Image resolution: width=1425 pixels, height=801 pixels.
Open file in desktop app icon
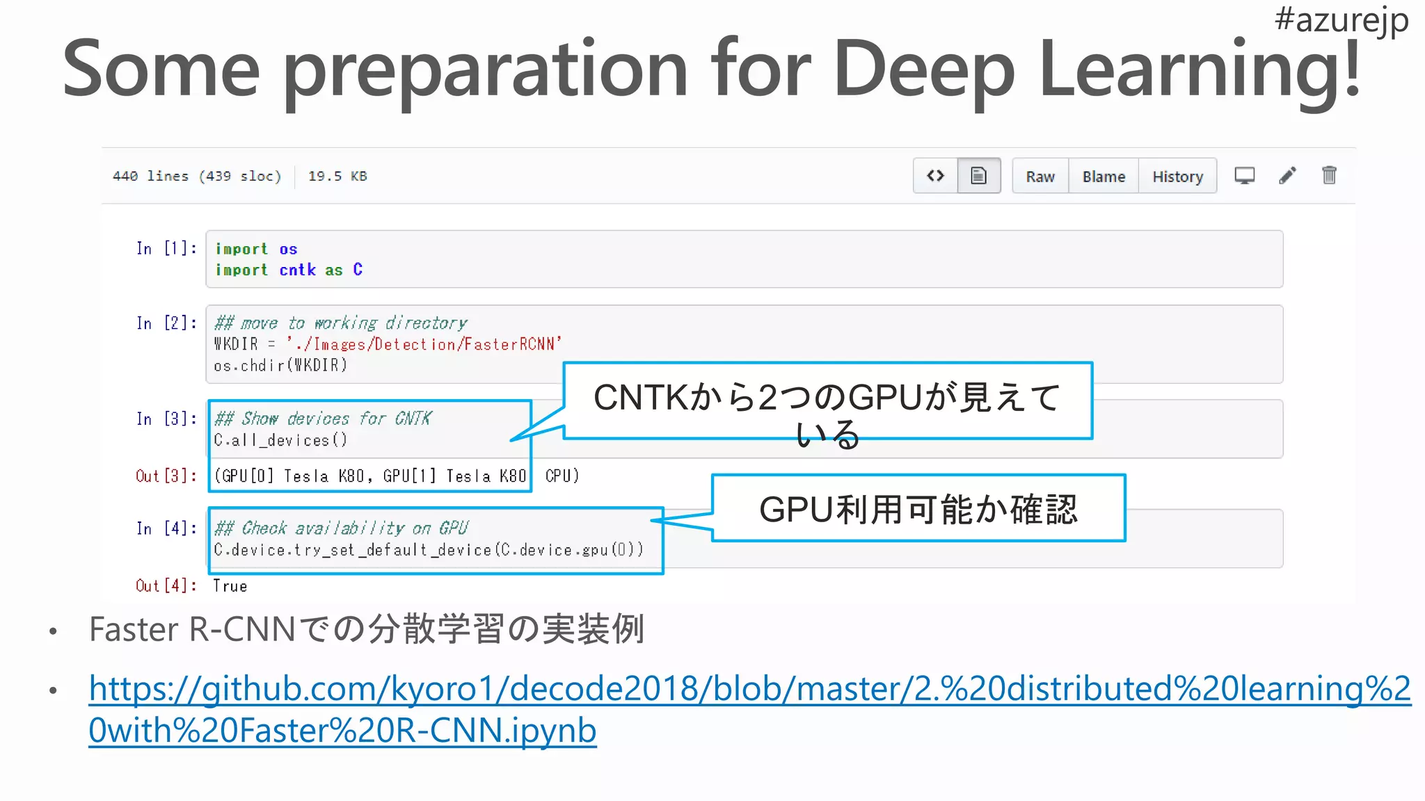1244,176
